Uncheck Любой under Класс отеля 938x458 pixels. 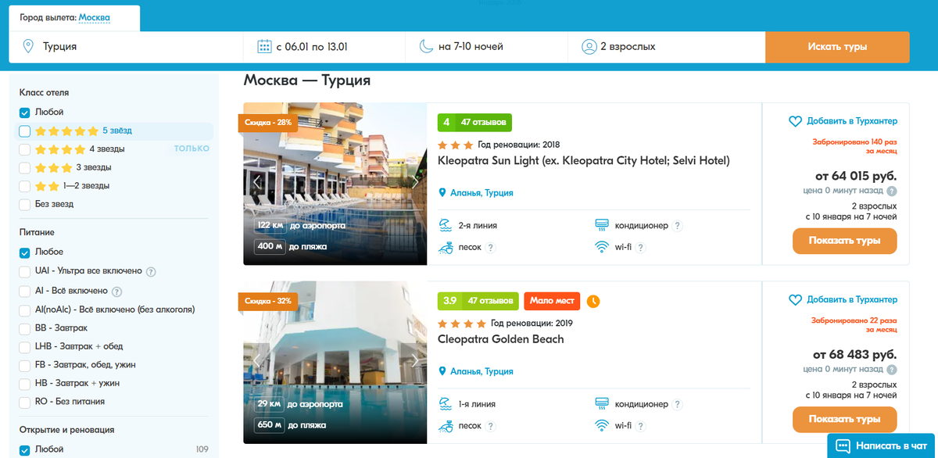click(25, 113)
